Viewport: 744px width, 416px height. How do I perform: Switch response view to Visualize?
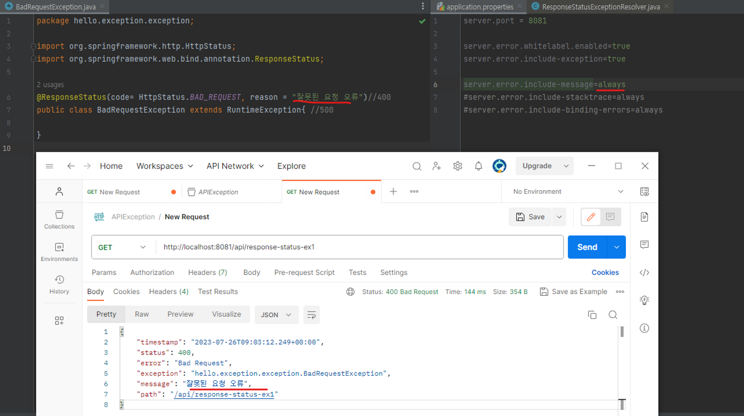point(227,315)
